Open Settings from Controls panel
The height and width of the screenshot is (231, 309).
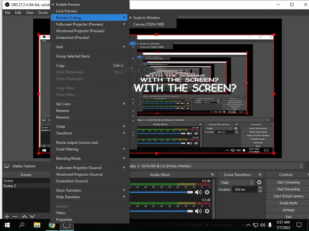click(x=288, y=210)
